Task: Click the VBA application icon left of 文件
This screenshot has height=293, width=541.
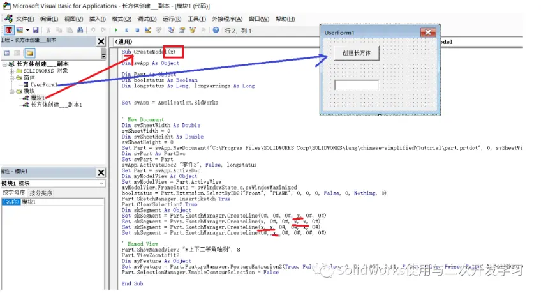Action: [9, 19]
